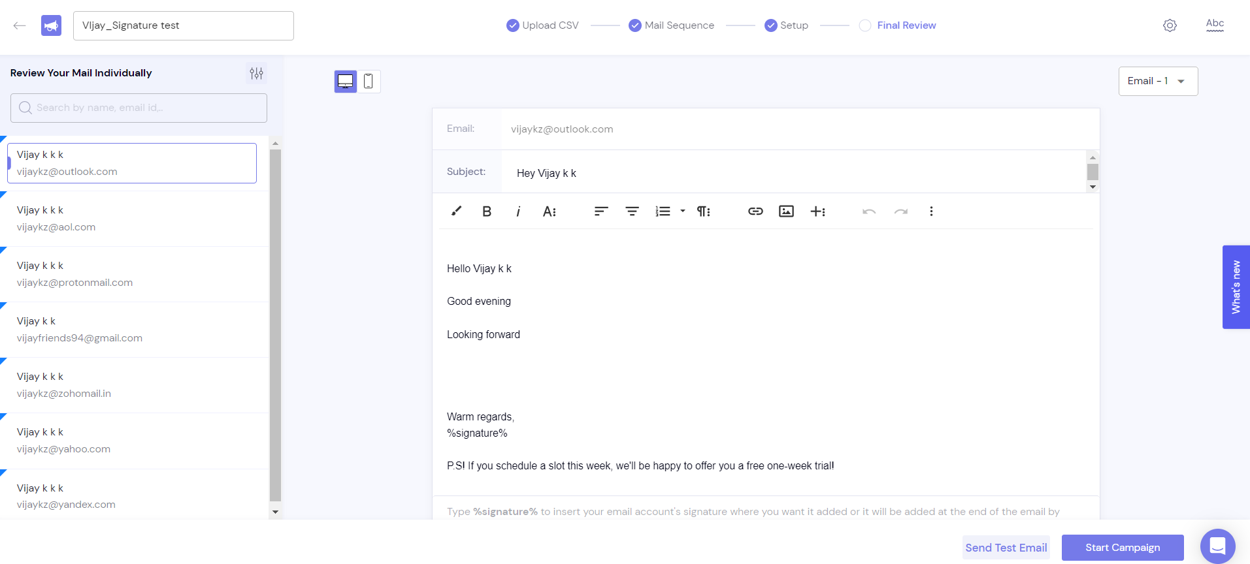1250x564 pixels.
Task: Click the P.S. free trial sentence
Action: click(x=640, y=465)
